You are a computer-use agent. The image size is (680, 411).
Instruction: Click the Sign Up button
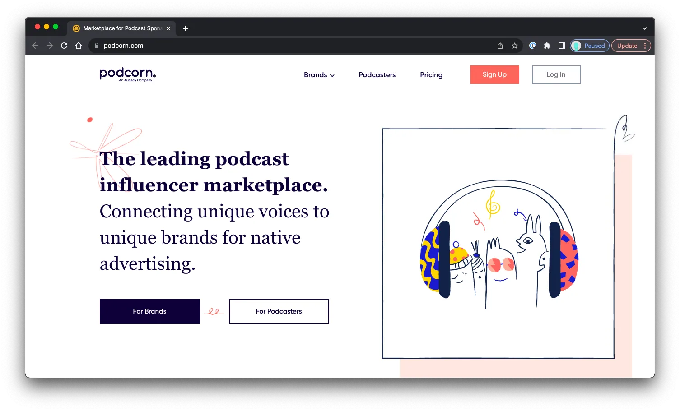495,74
